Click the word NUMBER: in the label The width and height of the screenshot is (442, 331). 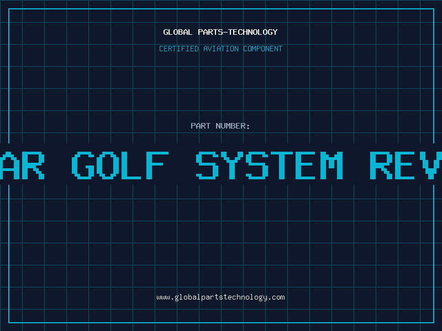point(233,126)
